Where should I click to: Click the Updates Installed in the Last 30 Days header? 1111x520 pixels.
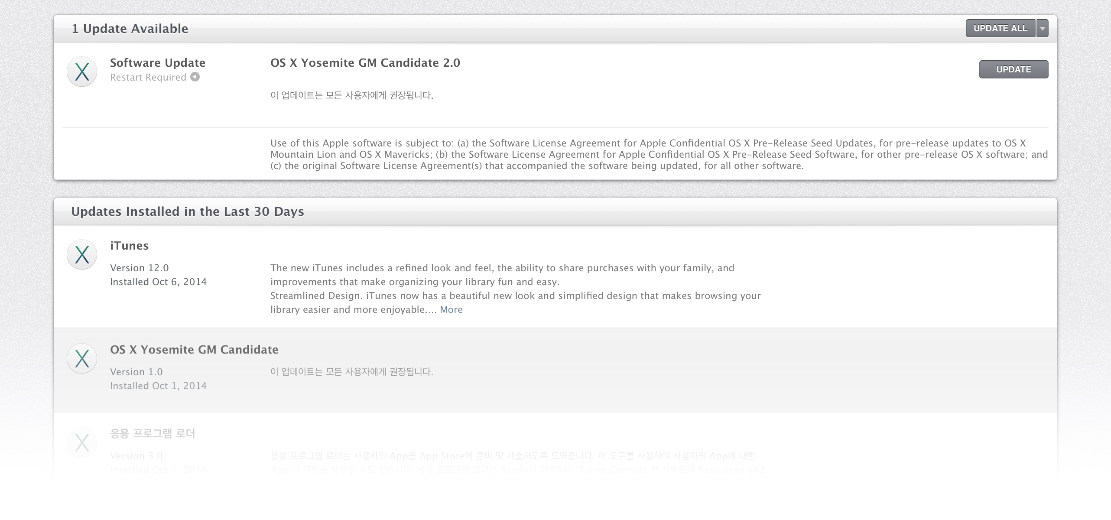tap(188, 211)
